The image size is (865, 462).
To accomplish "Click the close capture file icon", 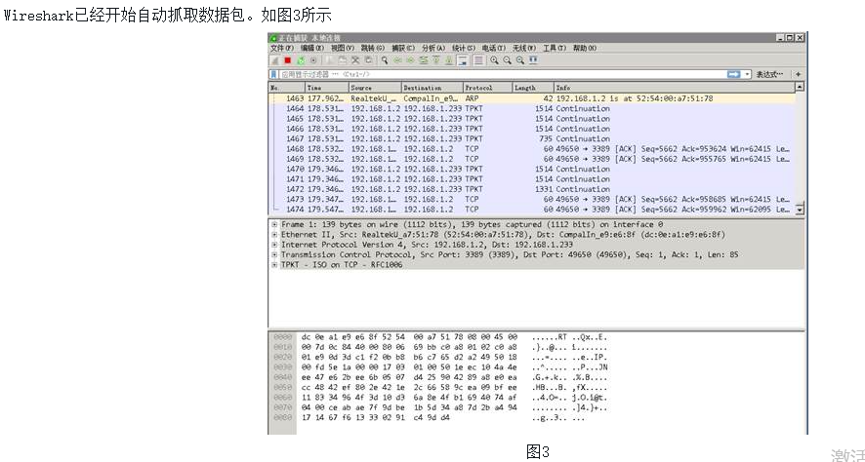I will (x=355, y=60).
